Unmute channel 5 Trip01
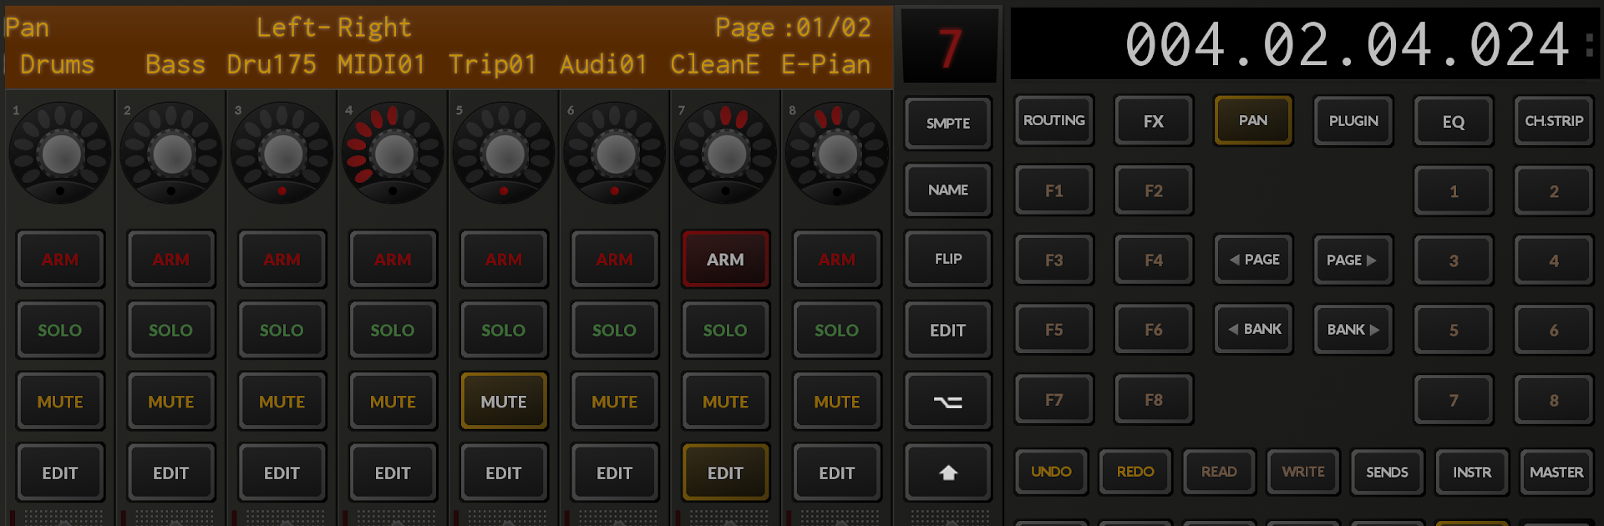This screenshot has height=526, width=1604. coord(504,402)
